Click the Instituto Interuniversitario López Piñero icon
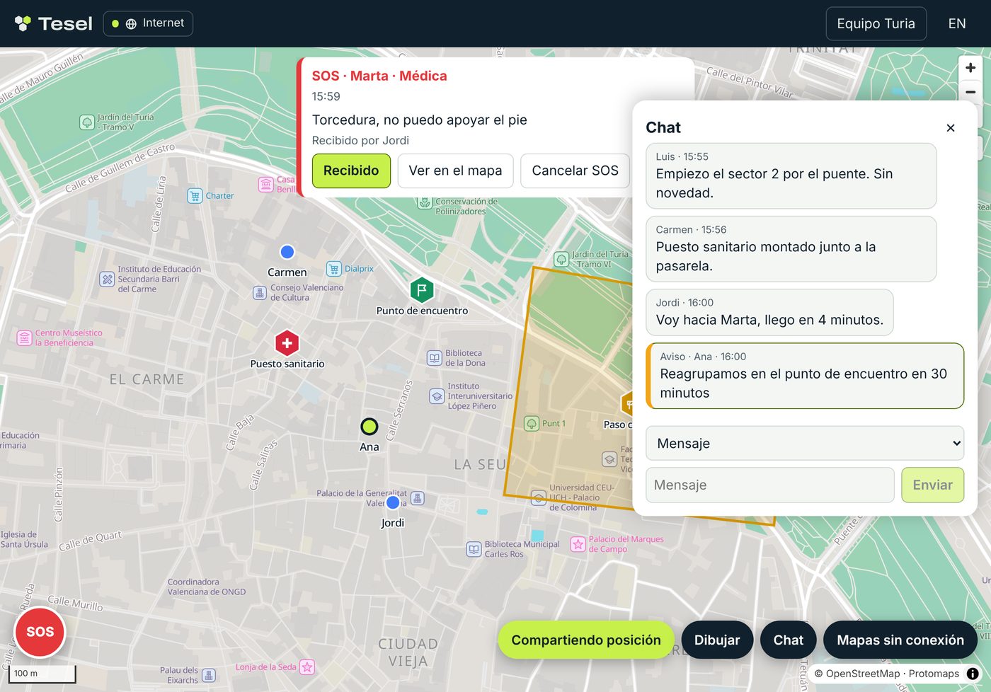The height and width of the screenshot is (692, 991). pos(437,396)
